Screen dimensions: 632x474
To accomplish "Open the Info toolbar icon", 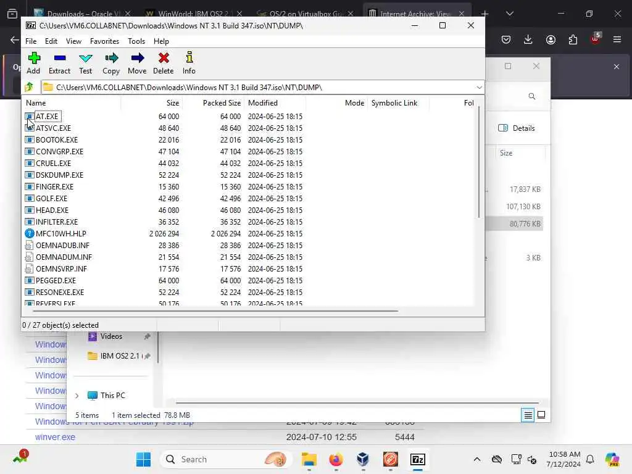I will point(189,63).
